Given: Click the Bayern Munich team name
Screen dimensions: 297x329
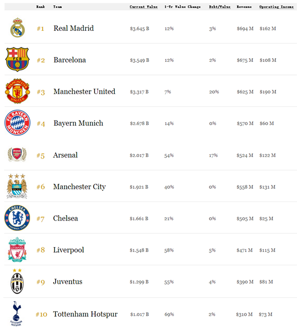Looking at the screenshot, I should (x=78, y=123).
